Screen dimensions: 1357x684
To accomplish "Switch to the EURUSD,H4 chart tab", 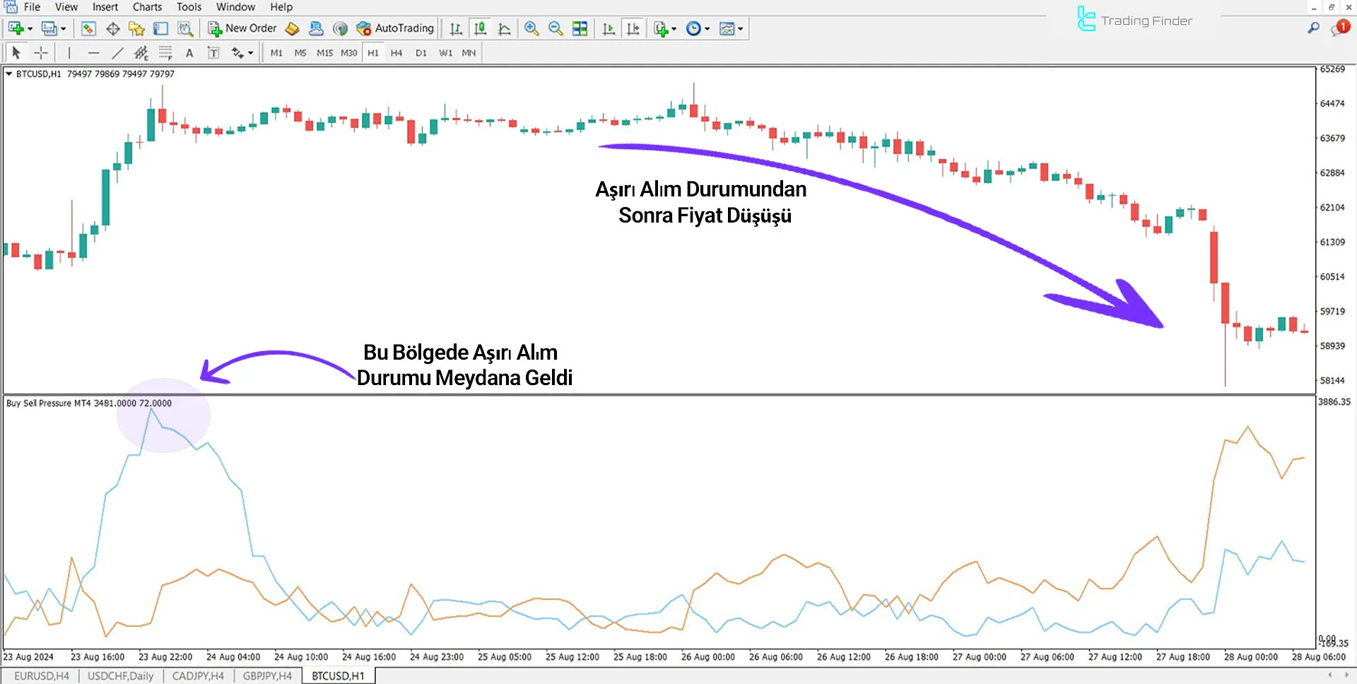I will 42,676.
